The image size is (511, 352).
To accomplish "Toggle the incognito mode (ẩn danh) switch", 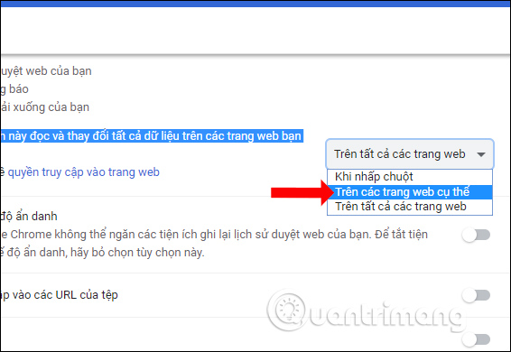I will 477,235.
